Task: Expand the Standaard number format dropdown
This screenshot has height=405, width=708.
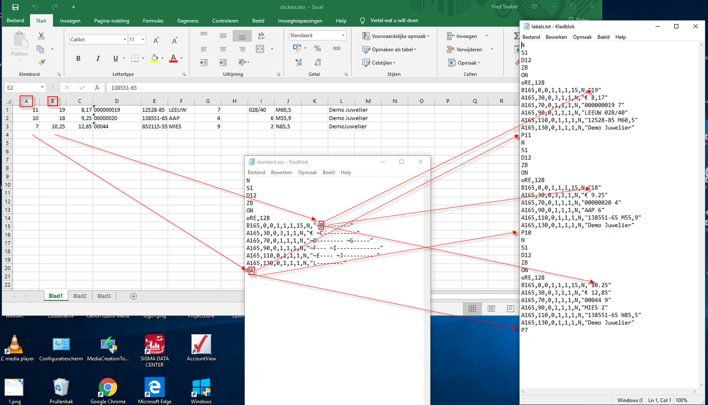Action: [343, 35]
